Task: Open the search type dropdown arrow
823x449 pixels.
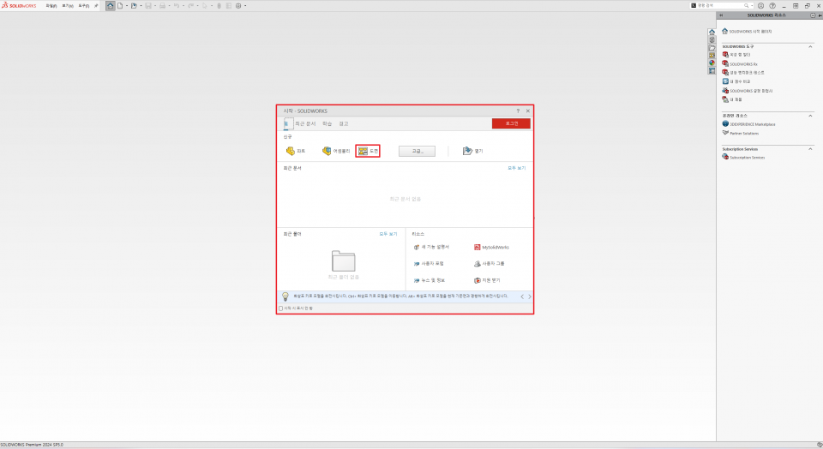Action: 752,6
